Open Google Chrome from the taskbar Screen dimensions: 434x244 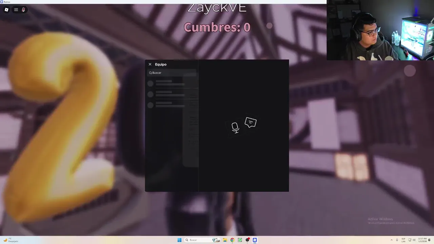pyautogui.click(x=232, y=240)
